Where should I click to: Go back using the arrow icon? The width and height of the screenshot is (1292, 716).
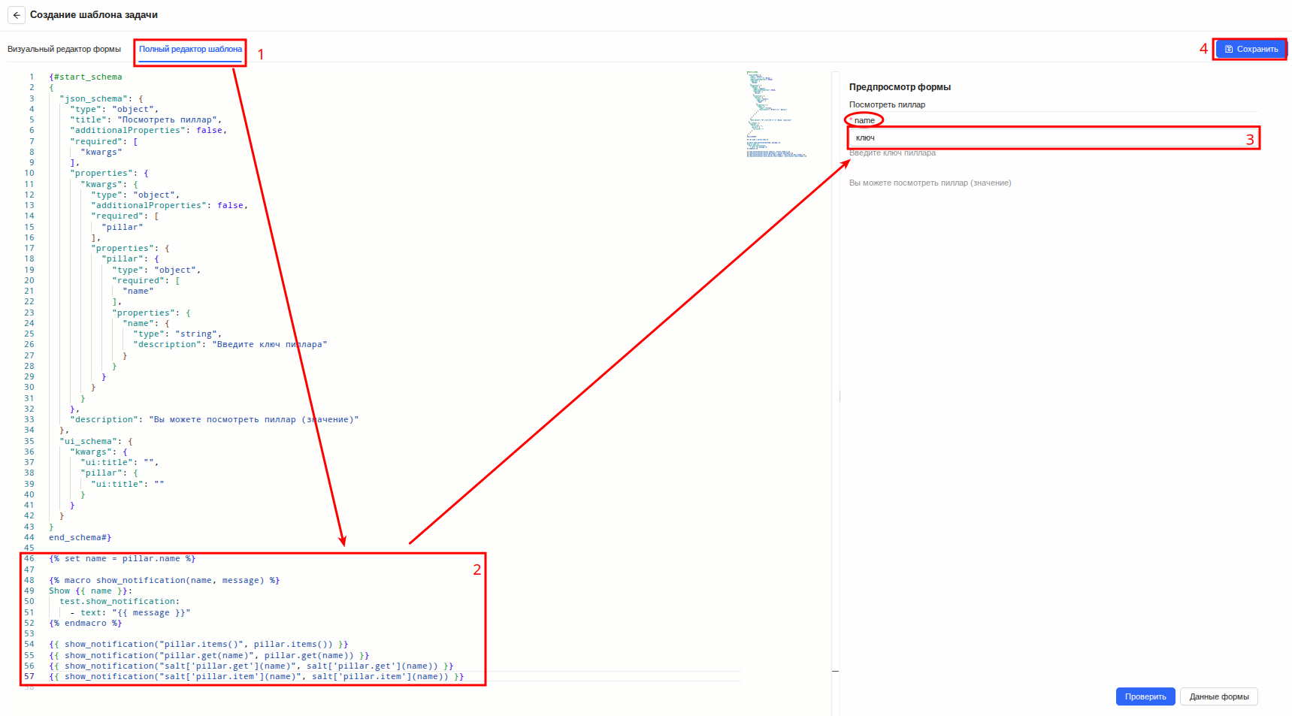tap(17, 15)
